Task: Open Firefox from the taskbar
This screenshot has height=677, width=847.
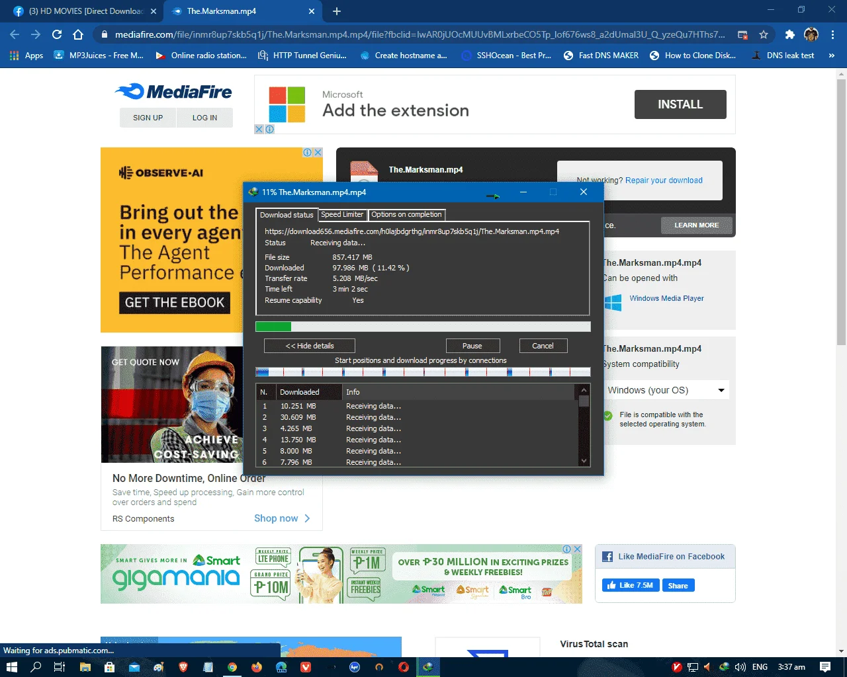Action: click(257, 667)
